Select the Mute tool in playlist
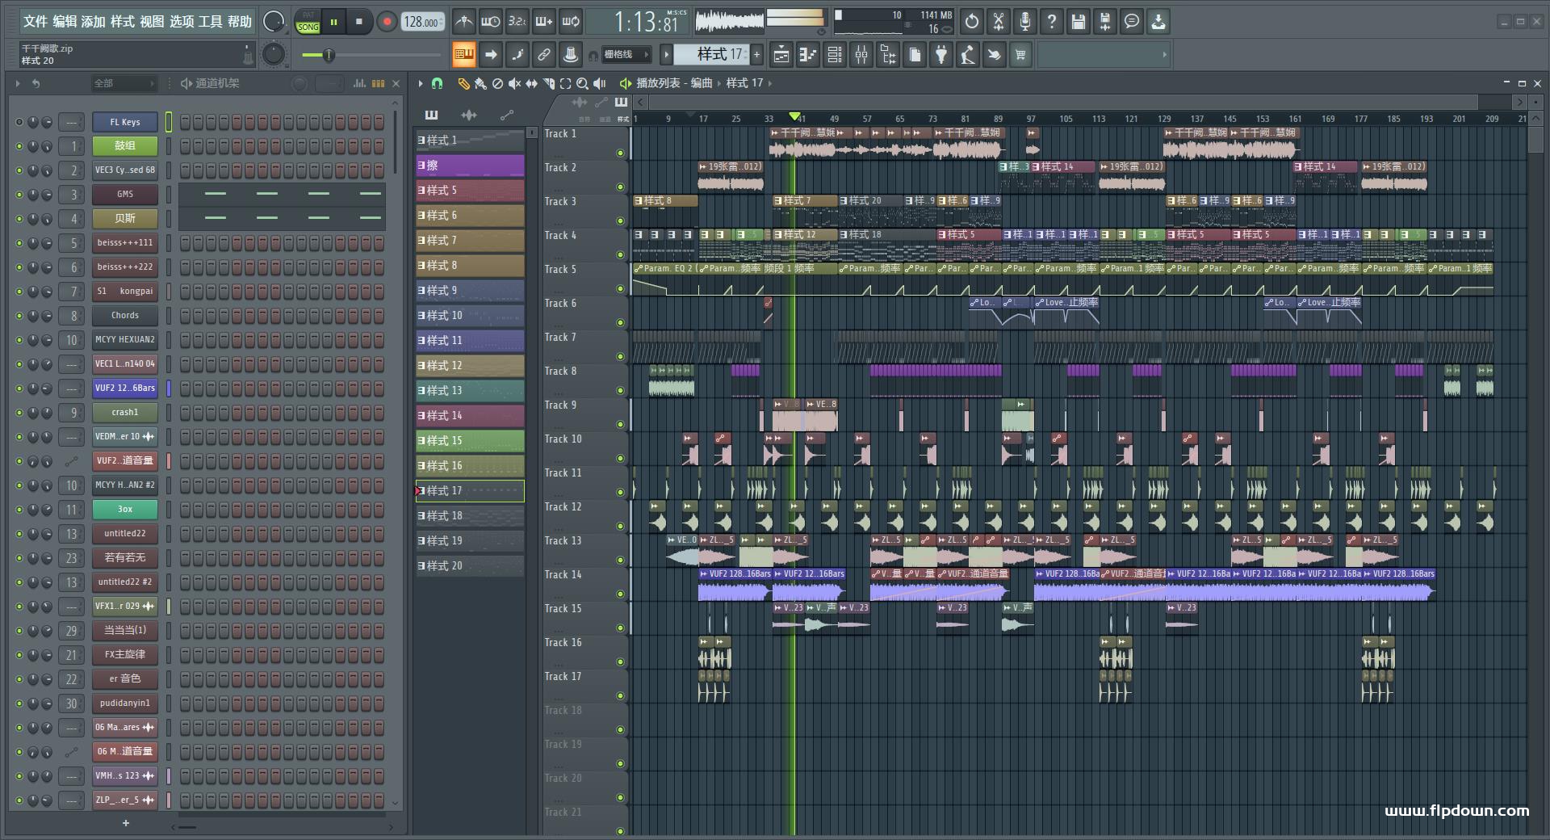Image resolution: width=1550 pixels, height=840 pixels. [514, 83]
